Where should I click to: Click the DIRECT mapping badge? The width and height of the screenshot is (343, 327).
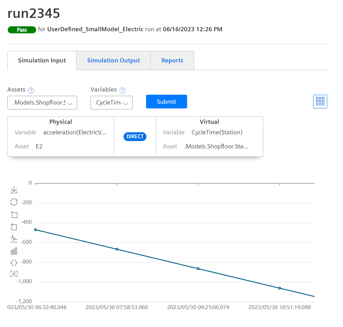pyautogui.click(x=135, y=136)
